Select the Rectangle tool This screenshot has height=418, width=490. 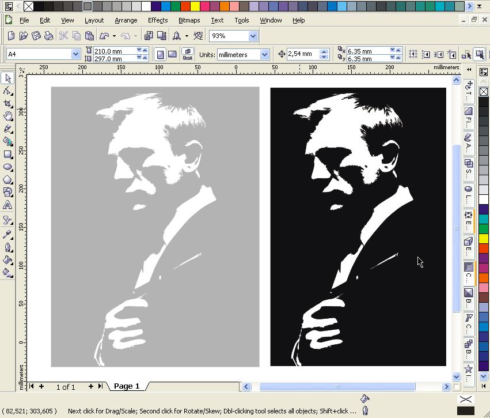(7, 155)
